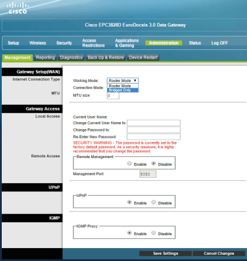Image resolution: width=247 pixels, height=261 pixels.
Task: Click the UPnP section header
Action: tap(32, 188)
